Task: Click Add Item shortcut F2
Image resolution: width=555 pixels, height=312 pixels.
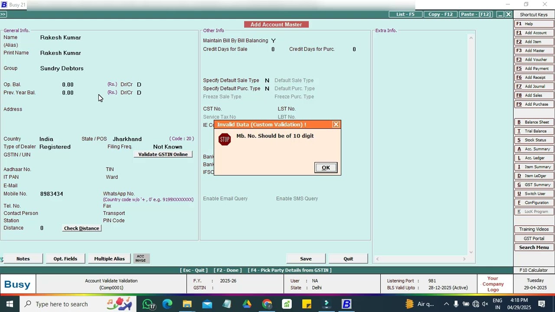Action: click(x=534, y=42)
